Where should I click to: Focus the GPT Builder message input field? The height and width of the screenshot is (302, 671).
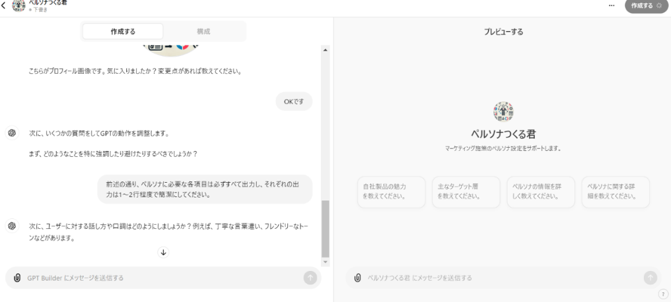click(162, 278)
